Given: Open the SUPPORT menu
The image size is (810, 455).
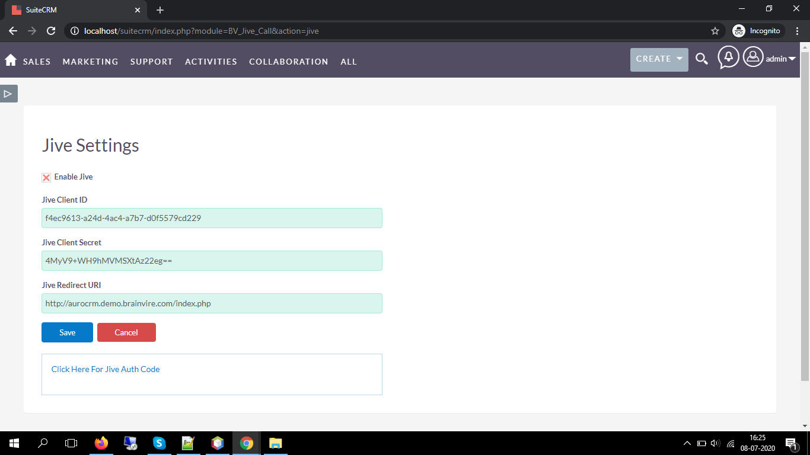Looking at the screenshot, I should (152, 62).
